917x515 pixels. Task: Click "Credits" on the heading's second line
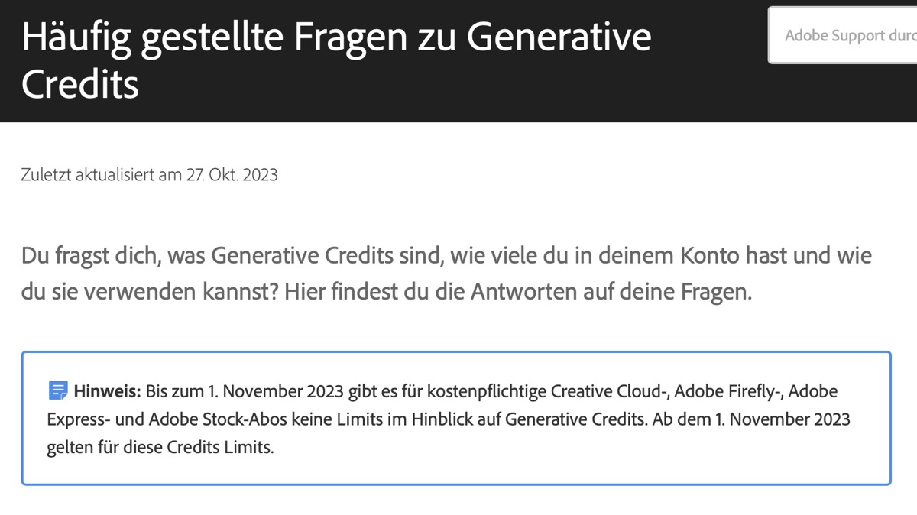point(80,84)
